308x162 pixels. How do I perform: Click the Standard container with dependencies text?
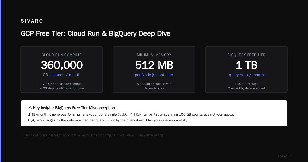pos(154,86)
